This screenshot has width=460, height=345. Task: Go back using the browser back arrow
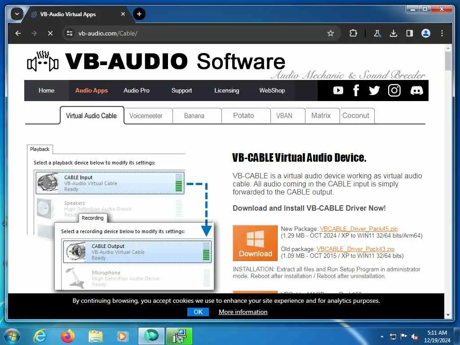18,33
